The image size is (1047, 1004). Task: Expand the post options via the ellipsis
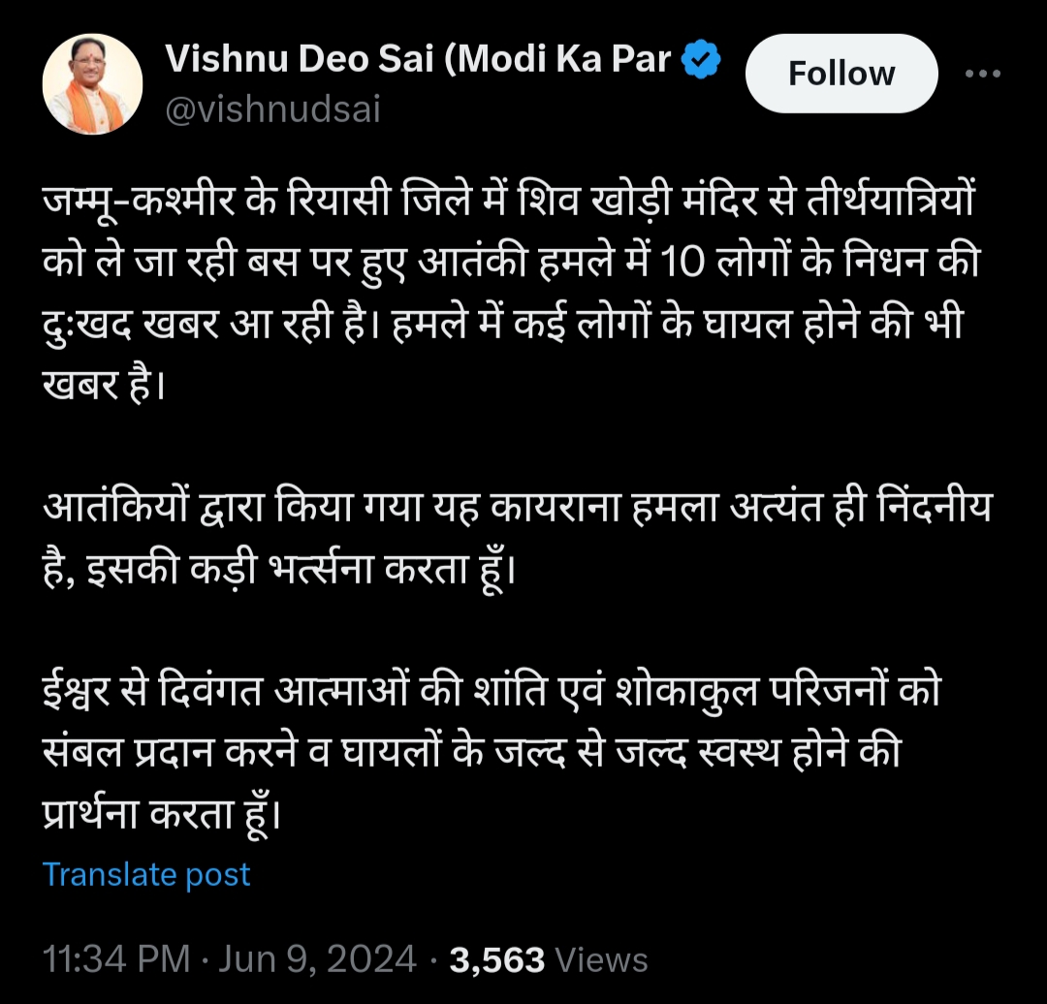(985, 73)
